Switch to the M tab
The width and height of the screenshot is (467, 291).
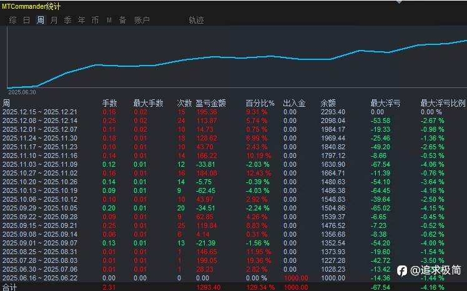coord(109,20)
